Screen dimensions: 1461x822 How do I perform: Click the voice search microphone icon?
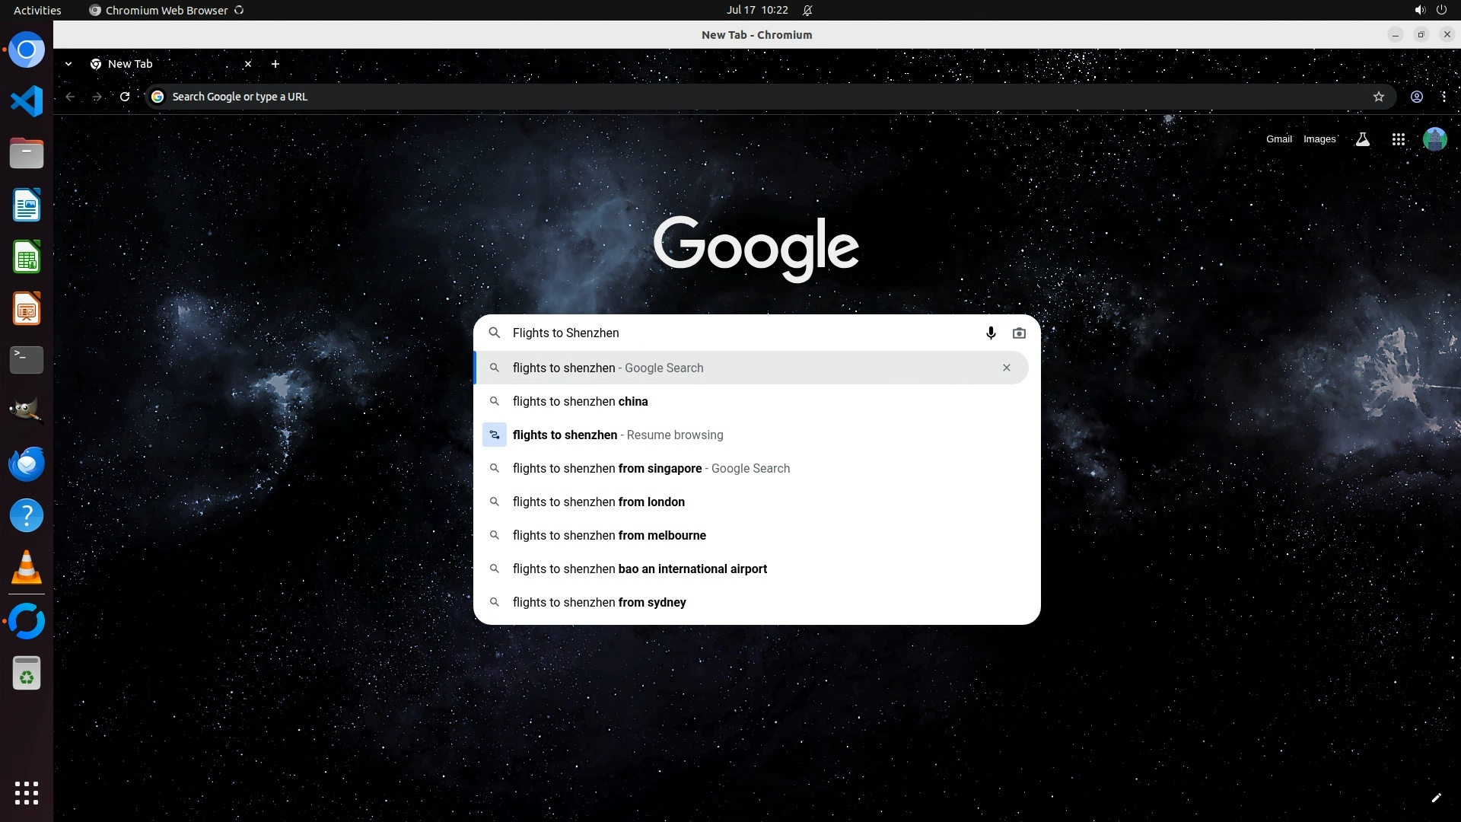click(991, 333)
